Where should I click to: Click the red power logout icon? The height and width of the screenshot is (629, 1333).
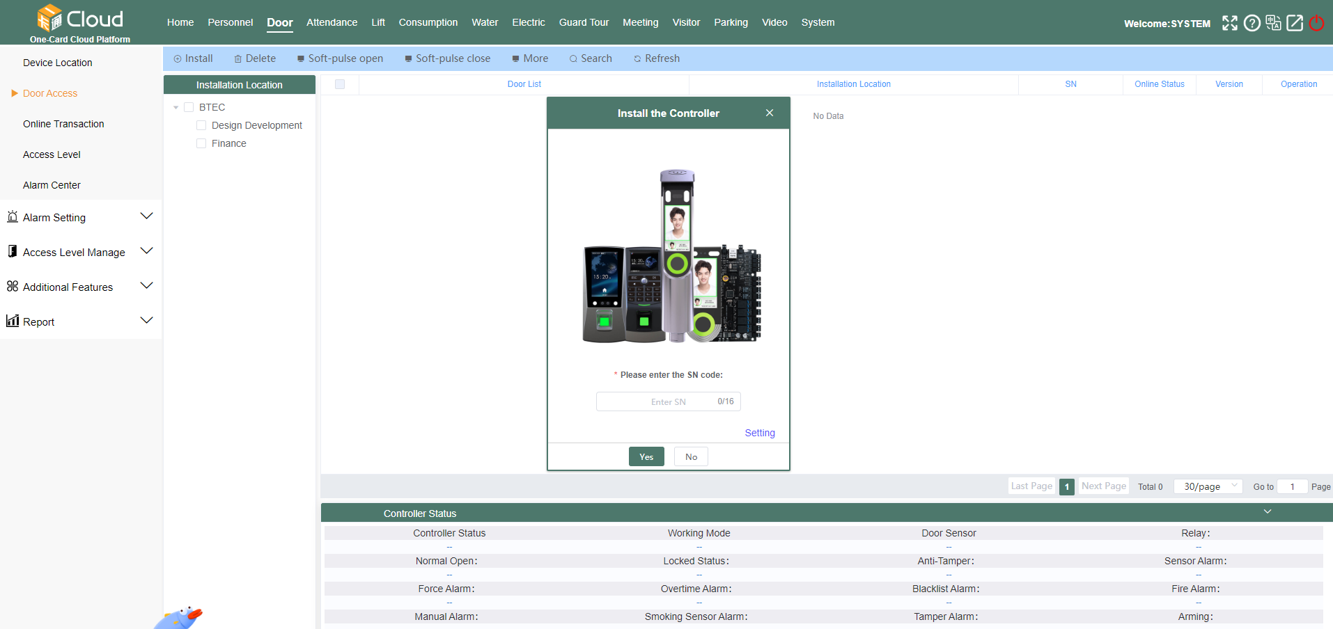click(1316, 23)
